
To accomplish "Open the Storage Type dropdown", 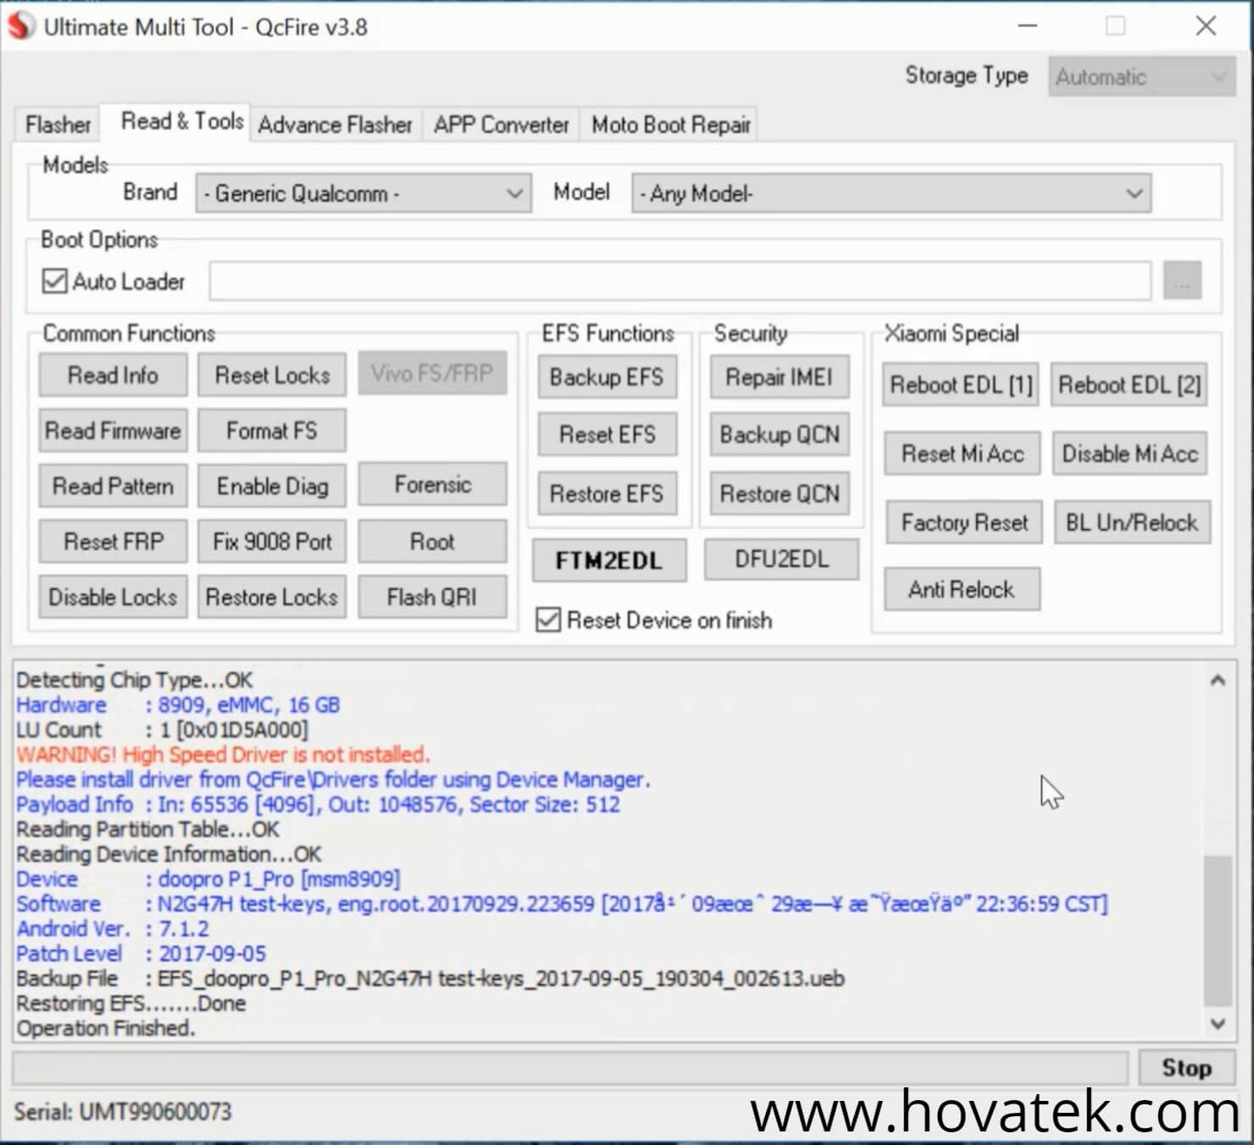I will pyautogui.click(x=1141, y=77).
